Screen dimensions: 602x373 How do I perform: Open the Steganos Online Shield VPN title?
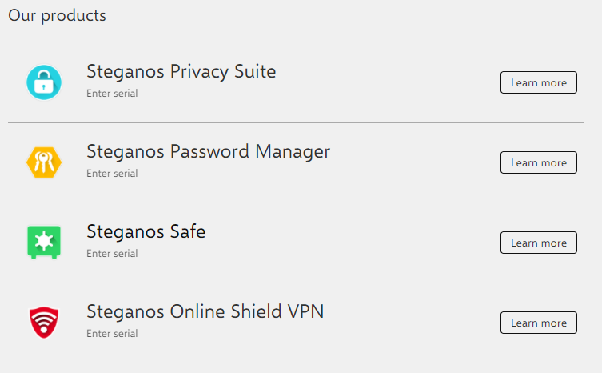[x=205, y=311]
